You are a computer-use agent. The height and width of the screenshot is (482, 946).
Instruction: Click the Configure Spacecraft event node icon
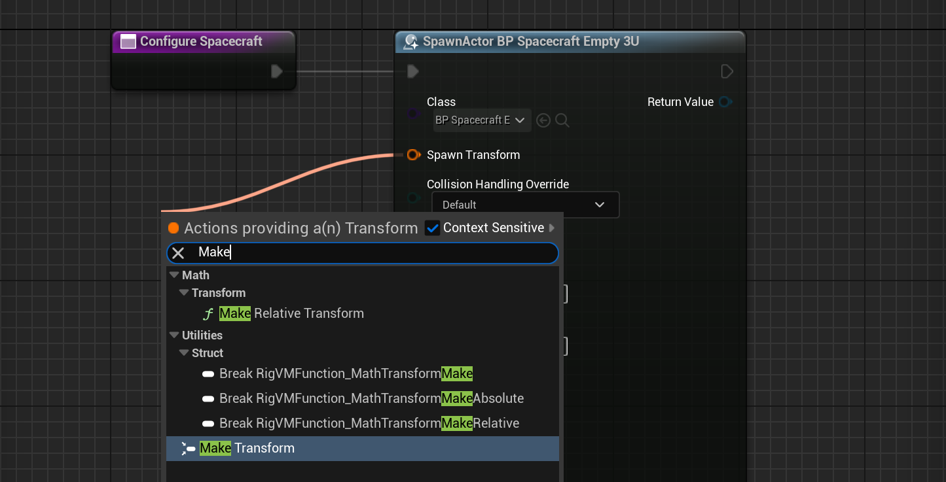pos(128,42)
